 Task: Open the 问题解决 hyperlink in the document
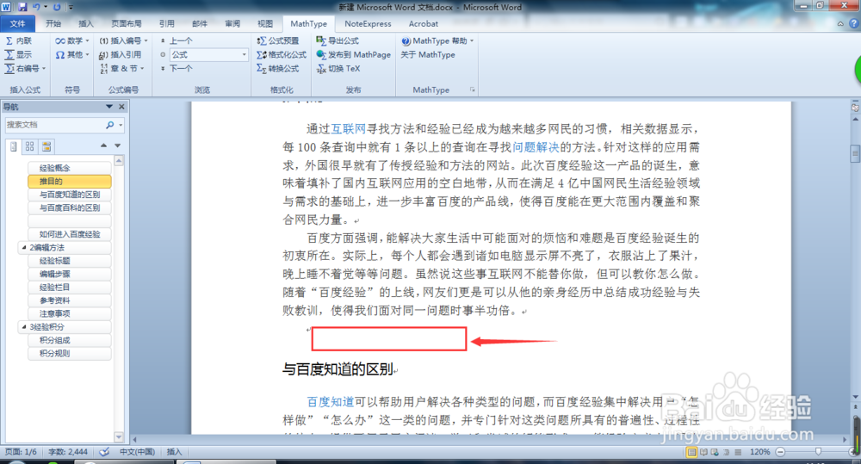tap(536, 147)
